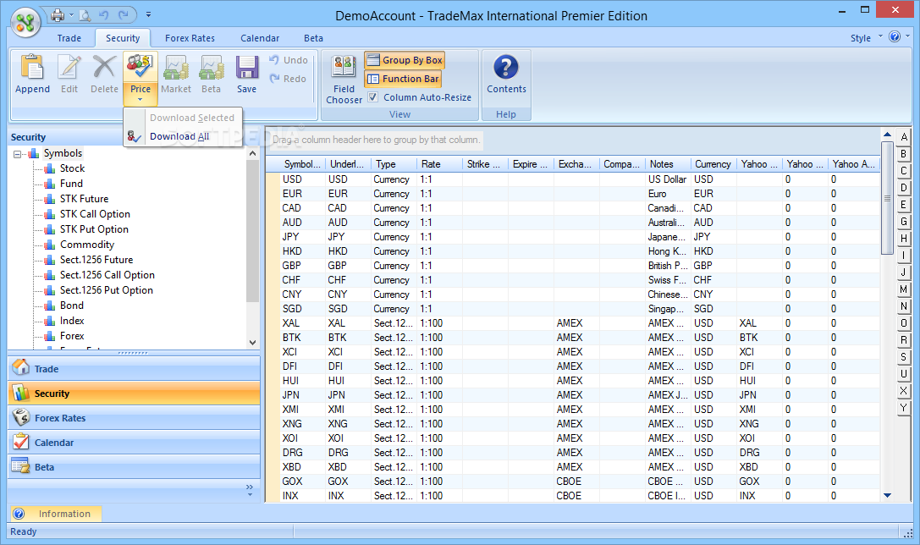Toggle the Group By Box button
This screenshot has height=545, width=920.
pos(405,60)
